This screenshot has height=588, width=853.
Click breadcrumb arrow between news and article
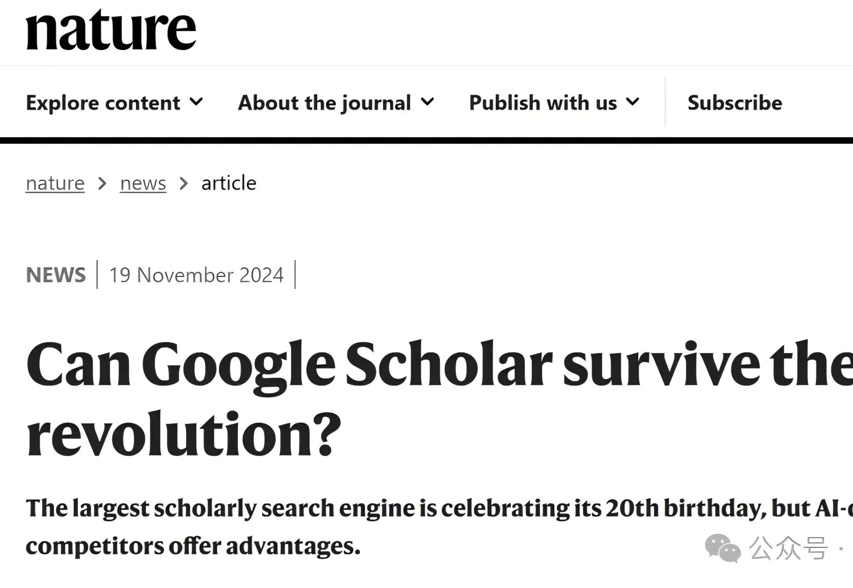(184, 183)
